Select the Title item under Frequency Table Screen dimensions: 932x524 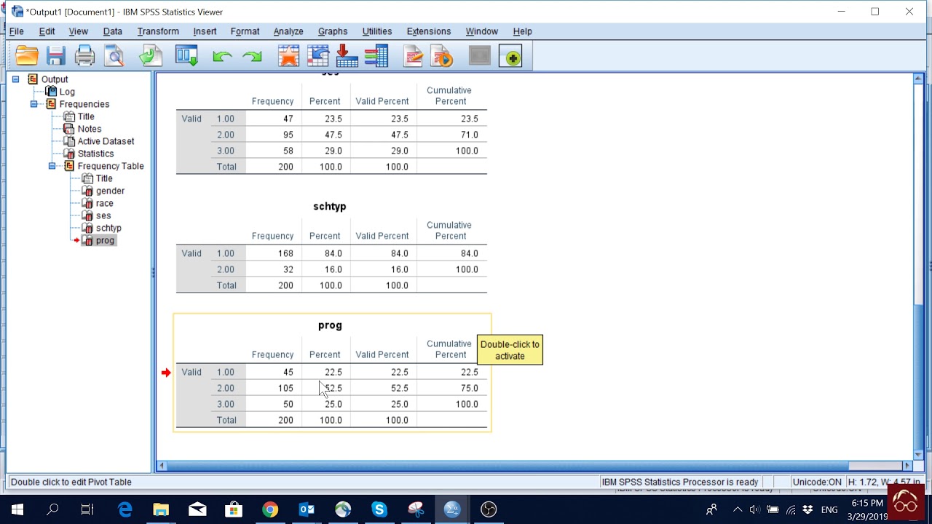click(x=104, y=178)
